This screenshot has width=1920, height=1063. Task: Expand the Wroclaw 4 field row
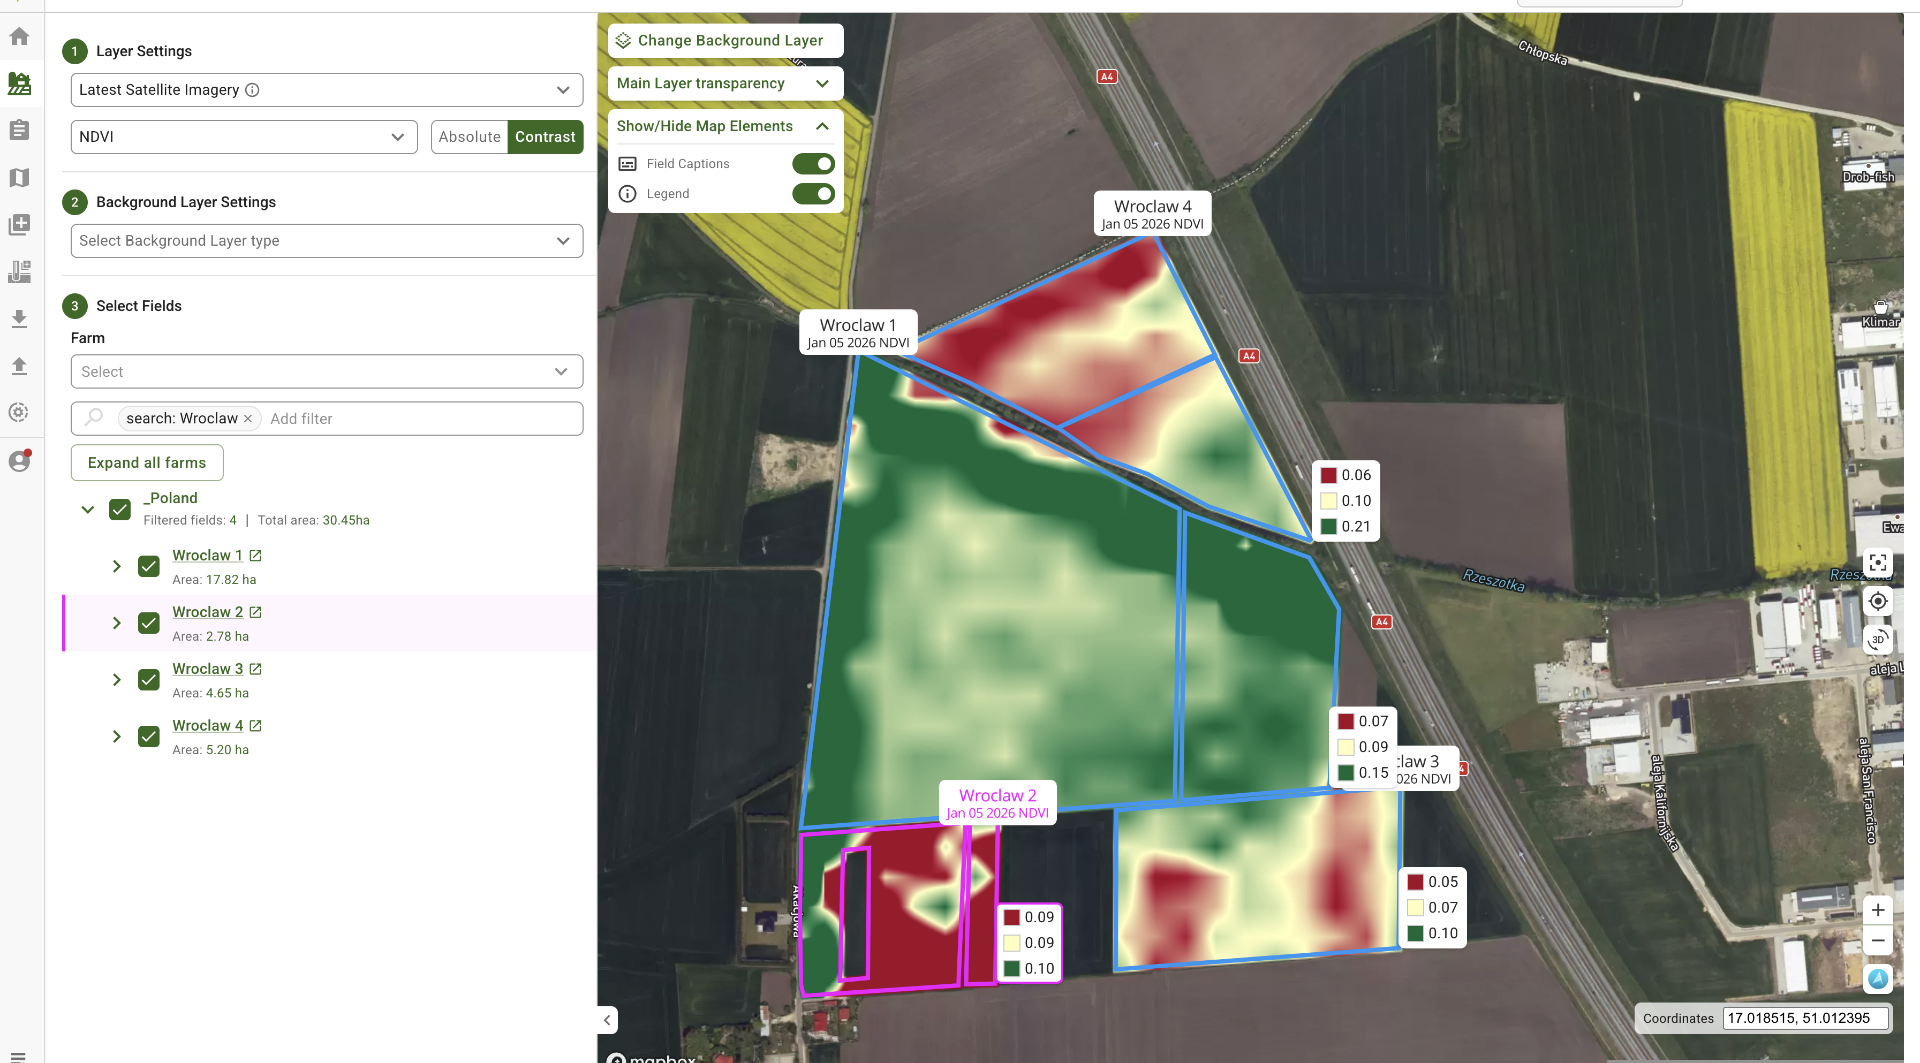116,736
